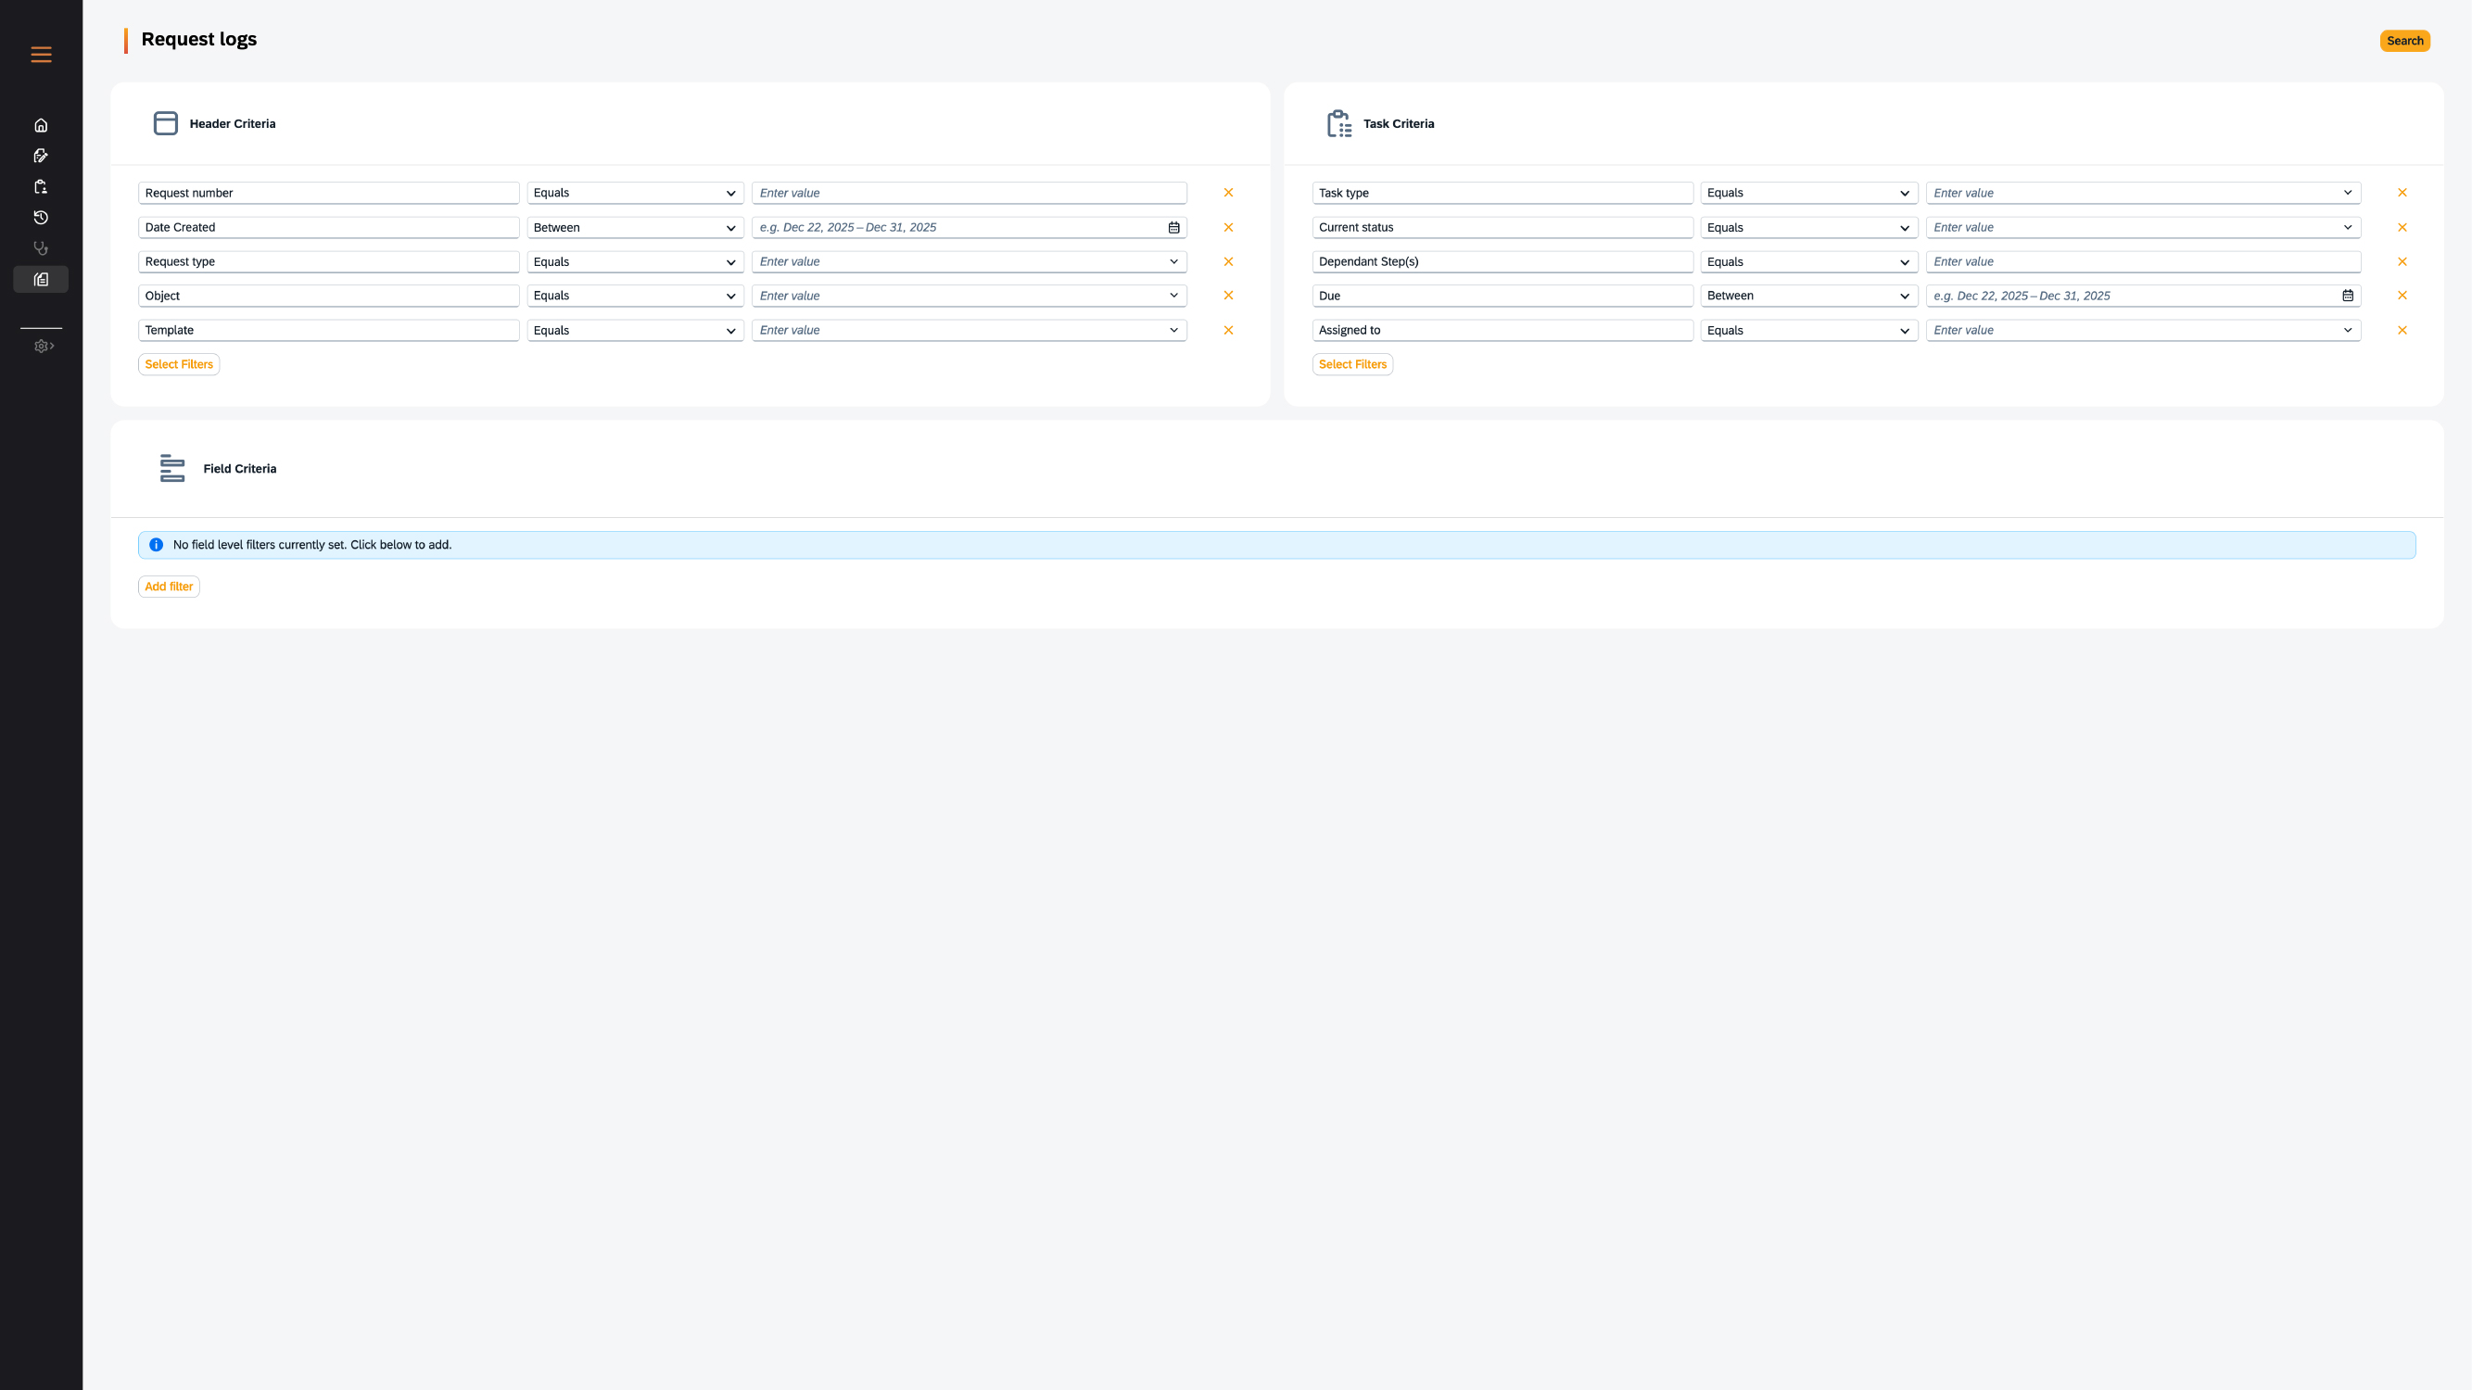Click the Field Criteria panel icon

(x=172, y=468)
